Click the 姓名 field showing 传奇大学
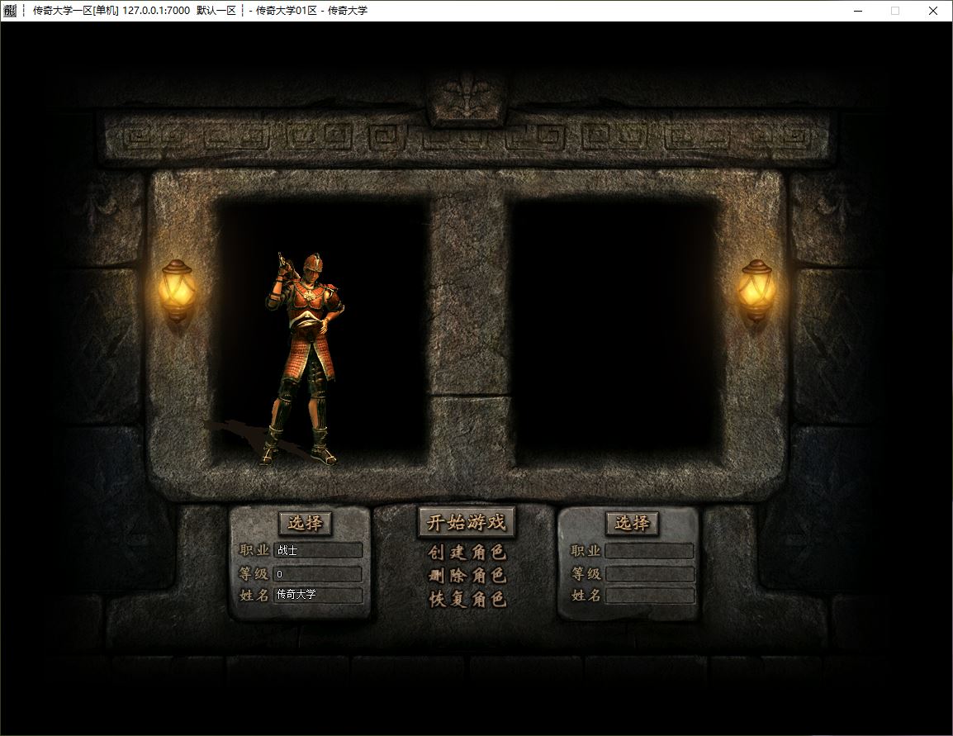Screen dimensions: 953x736 point(318,595)
